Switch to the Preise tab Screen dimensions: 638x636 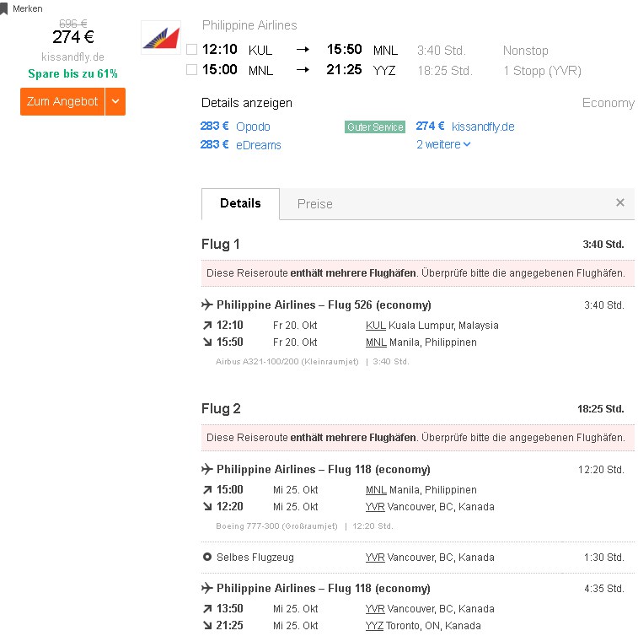click(x=315, y=204)
